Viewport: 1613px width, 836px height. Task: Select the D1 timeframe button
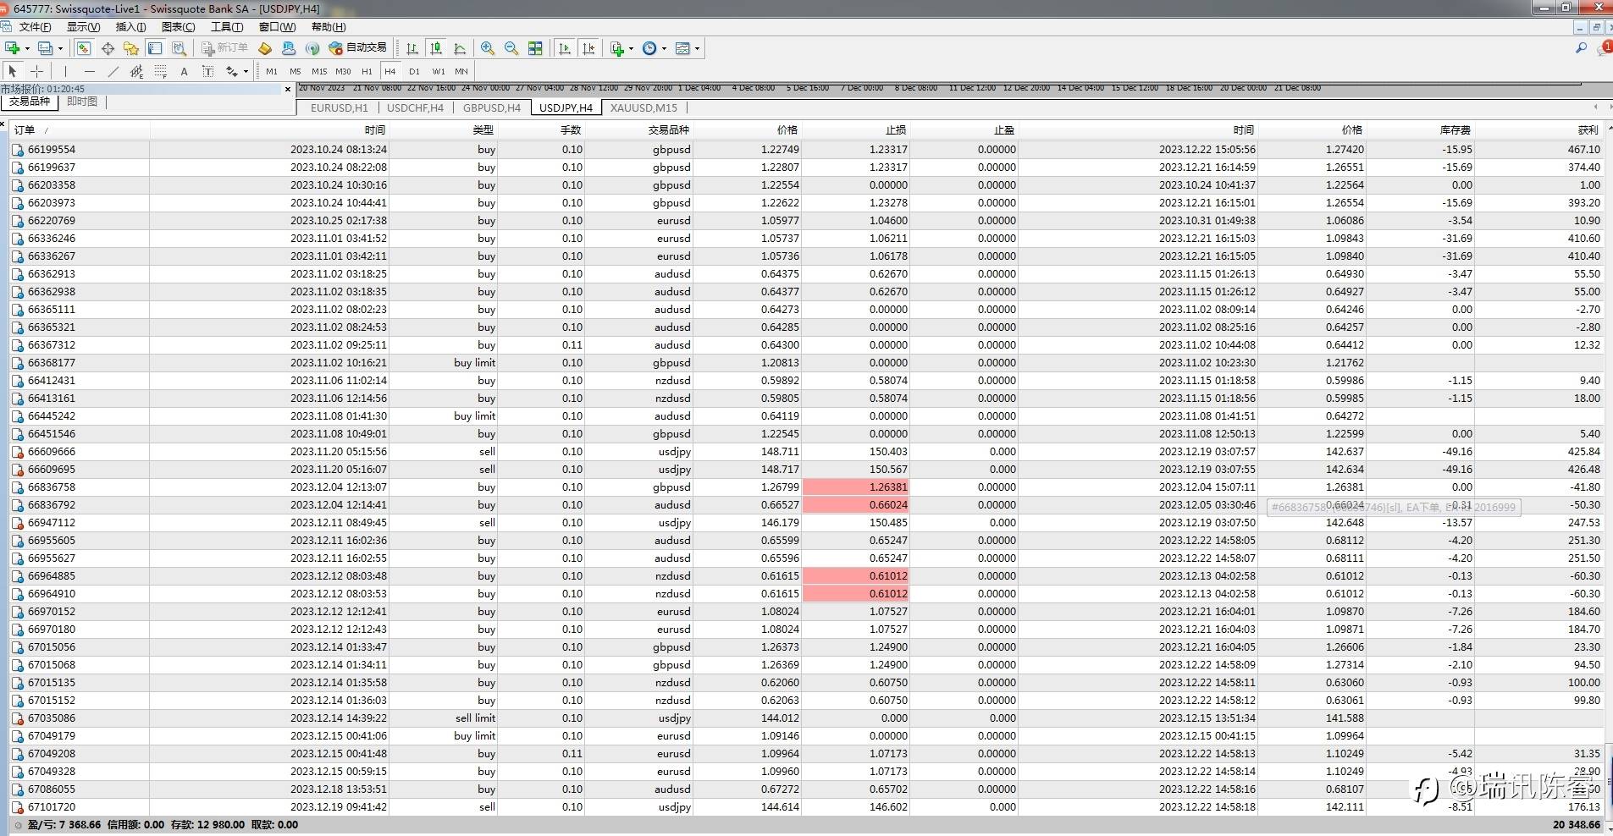pyautogui.click(x=414, y=72)
